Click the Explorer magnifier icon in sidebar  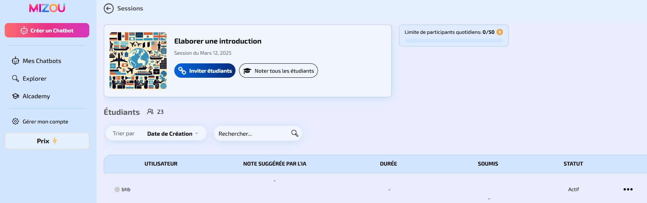15,78
